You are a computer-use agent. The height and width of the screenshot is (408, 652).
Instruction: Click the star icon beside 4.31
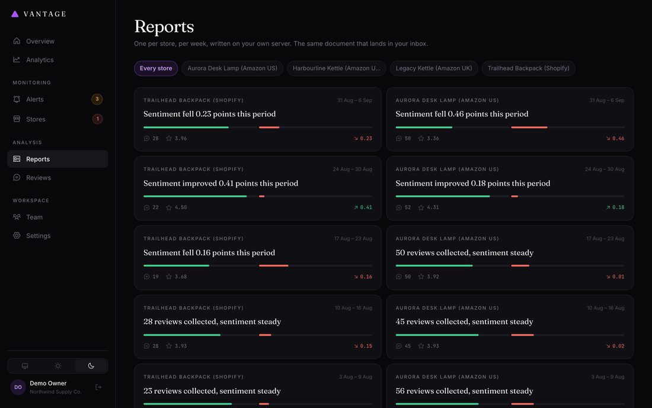(421, 208)
